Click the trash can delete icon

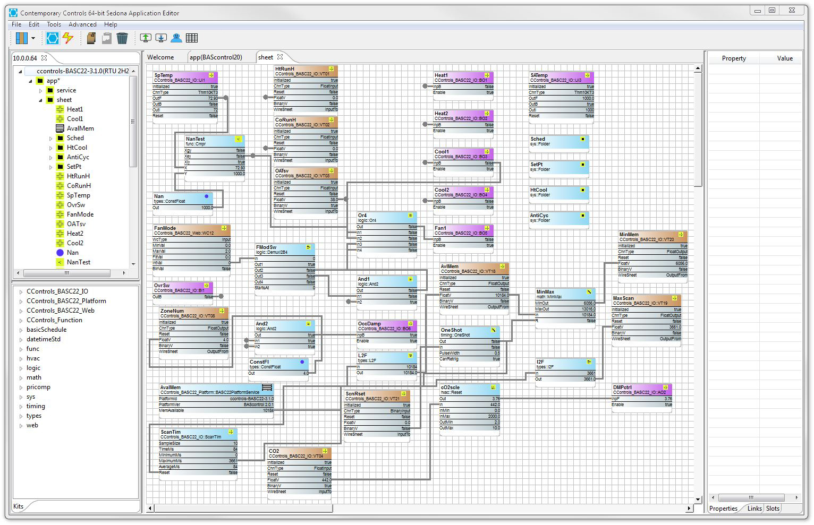click(x=122, y=38)
